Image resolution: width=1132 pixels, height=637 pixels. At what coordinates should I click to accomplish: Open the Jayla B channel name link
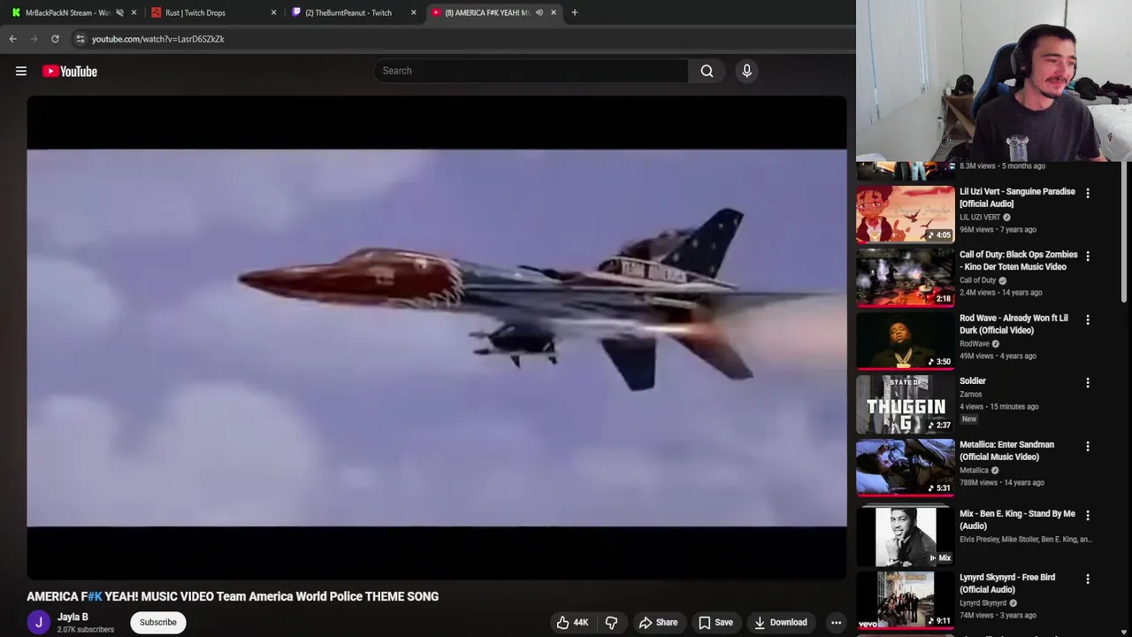pyautogui.click(x=73, y=617)
